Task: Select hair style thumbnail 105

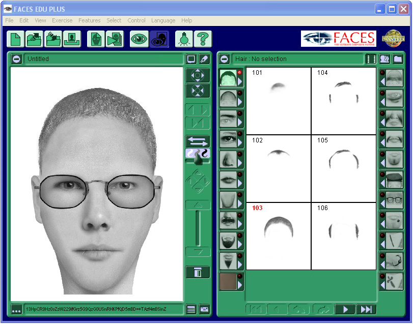Action: pyautogui.click(x=344, y=168)
